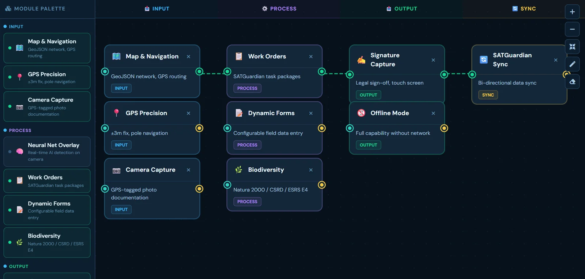
Task: Pick GPS Precision module in the palette
Action: click(47, 77)
